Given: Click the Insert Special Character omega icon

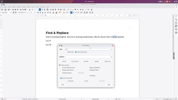Looking at the screenshot, I should [x=64, y=10].
